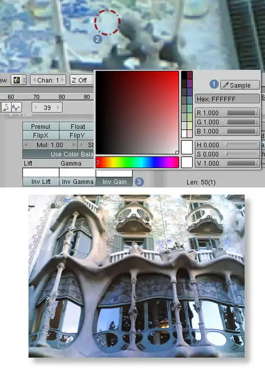Open the Gamma color swatch

click(77, 173)
